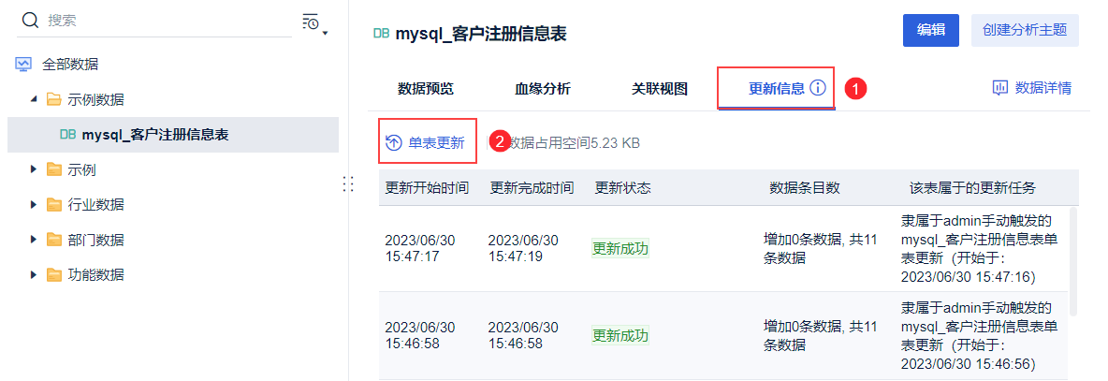Expand the 示例 folder

34,169
